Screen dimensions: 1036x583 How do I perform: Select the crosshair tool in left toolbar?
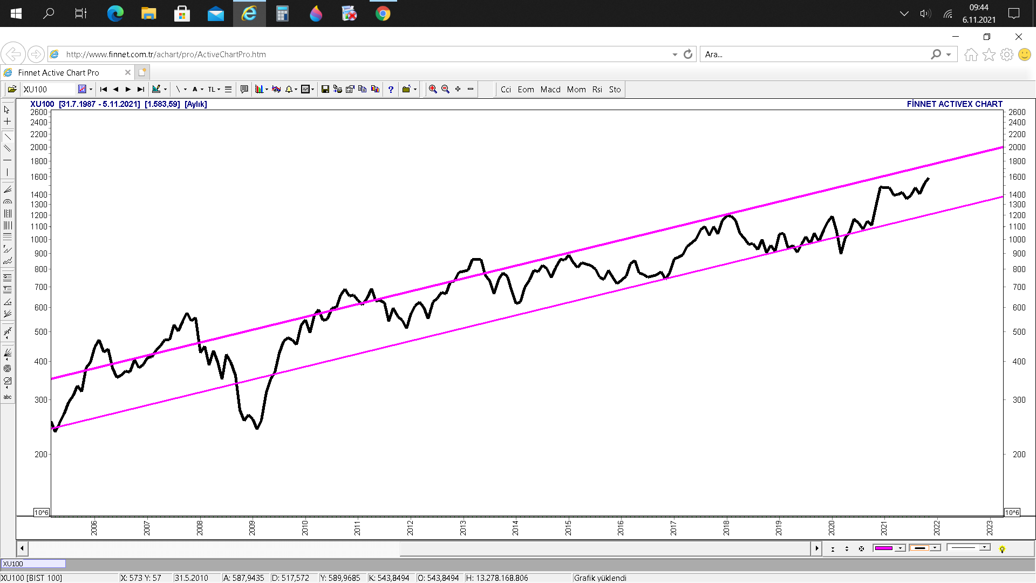[x=8, y=121]
